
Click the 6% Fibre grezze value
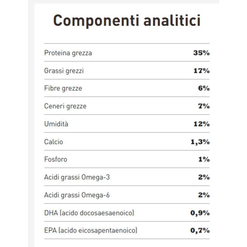(x=204, y=88)
